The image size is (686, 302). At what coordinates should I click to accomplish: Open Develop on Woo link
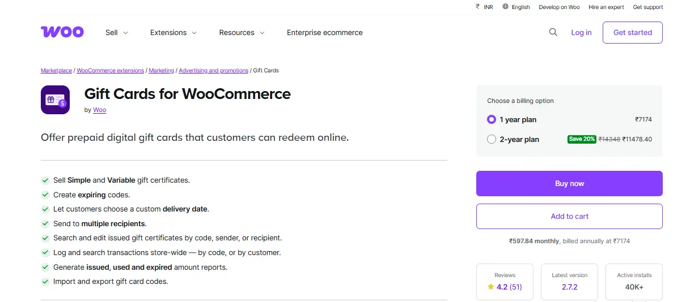(559, 7)
